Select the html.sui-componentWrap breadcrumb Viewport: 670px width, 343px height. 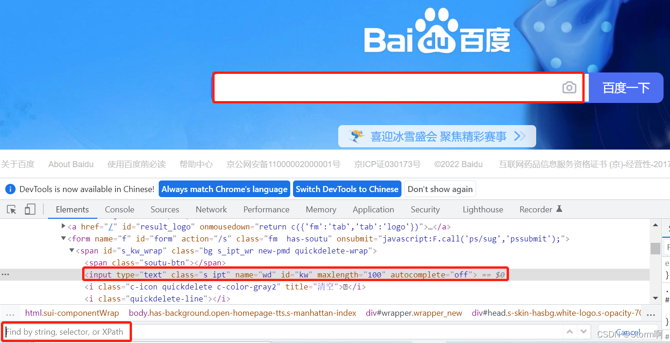(x=72, y=313)
